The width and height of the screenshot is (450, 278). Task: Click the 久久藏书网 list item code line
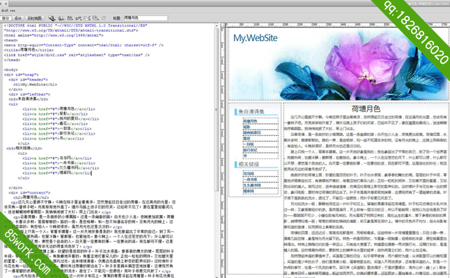point(60,168)
